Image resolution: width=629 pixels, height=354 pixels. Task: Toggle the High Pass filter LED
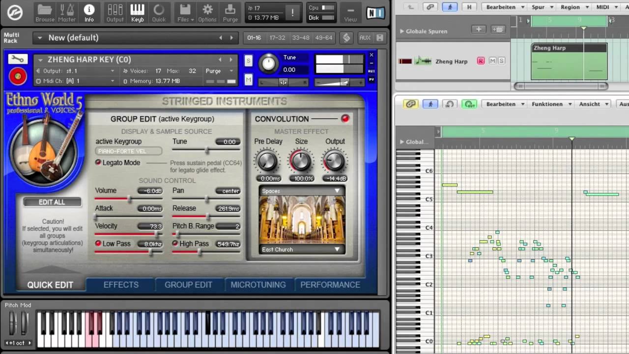click(175, 243)
